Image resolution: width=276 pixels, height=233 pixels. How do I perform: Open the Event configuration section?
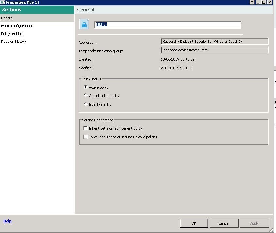coord(37,26)
